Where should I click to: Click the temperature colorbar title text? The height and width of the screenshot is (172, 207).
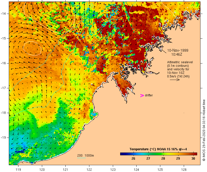tap(158, 149)
